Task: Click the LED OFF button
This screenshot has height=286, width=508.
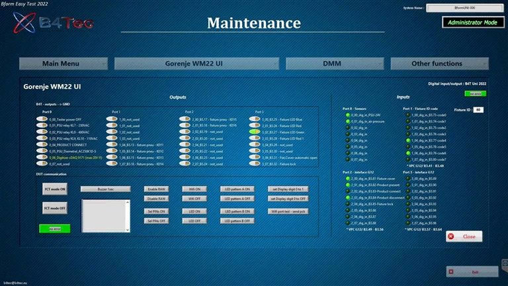Action: pos(194,221)
